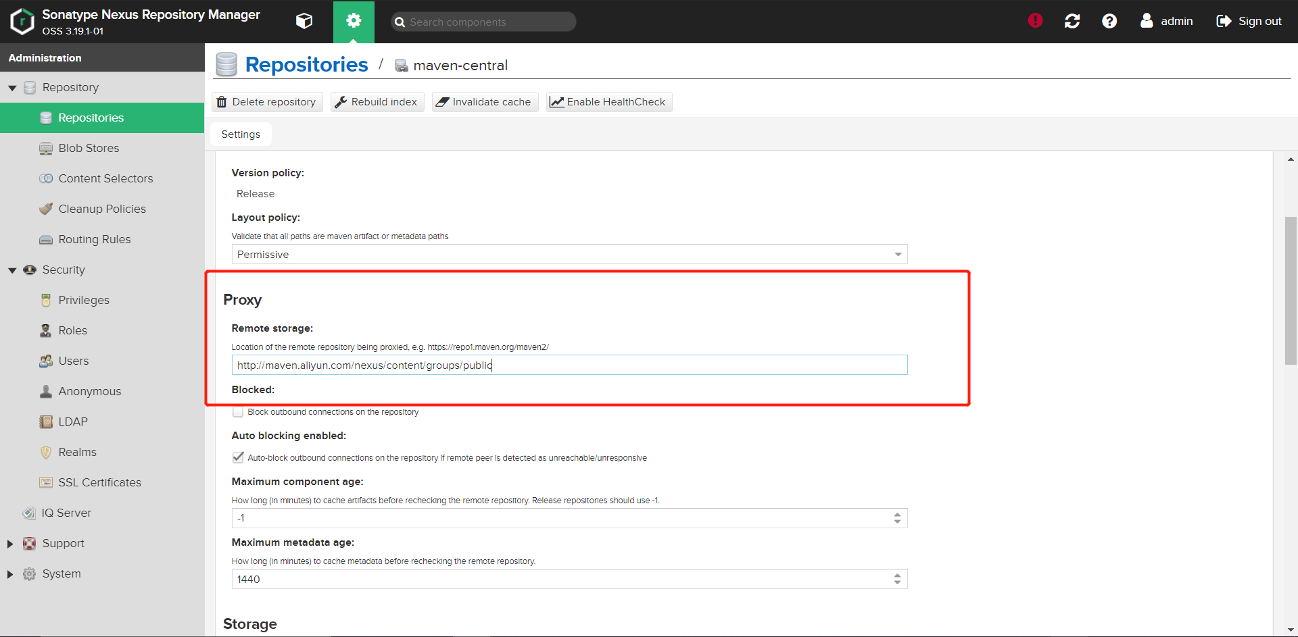This screenshot has width=1298, height=637.
Task: Increase Maximum component age with up arrow
Action: coord(897,515)
